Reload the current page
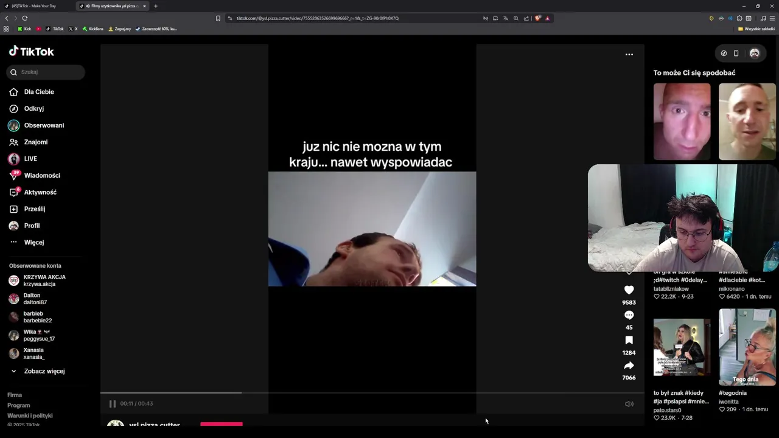The image size is (779, 438). (x=25, y=18)
